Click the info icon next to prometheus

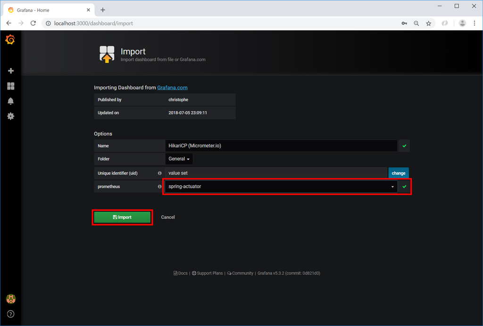tap(159, 186)
